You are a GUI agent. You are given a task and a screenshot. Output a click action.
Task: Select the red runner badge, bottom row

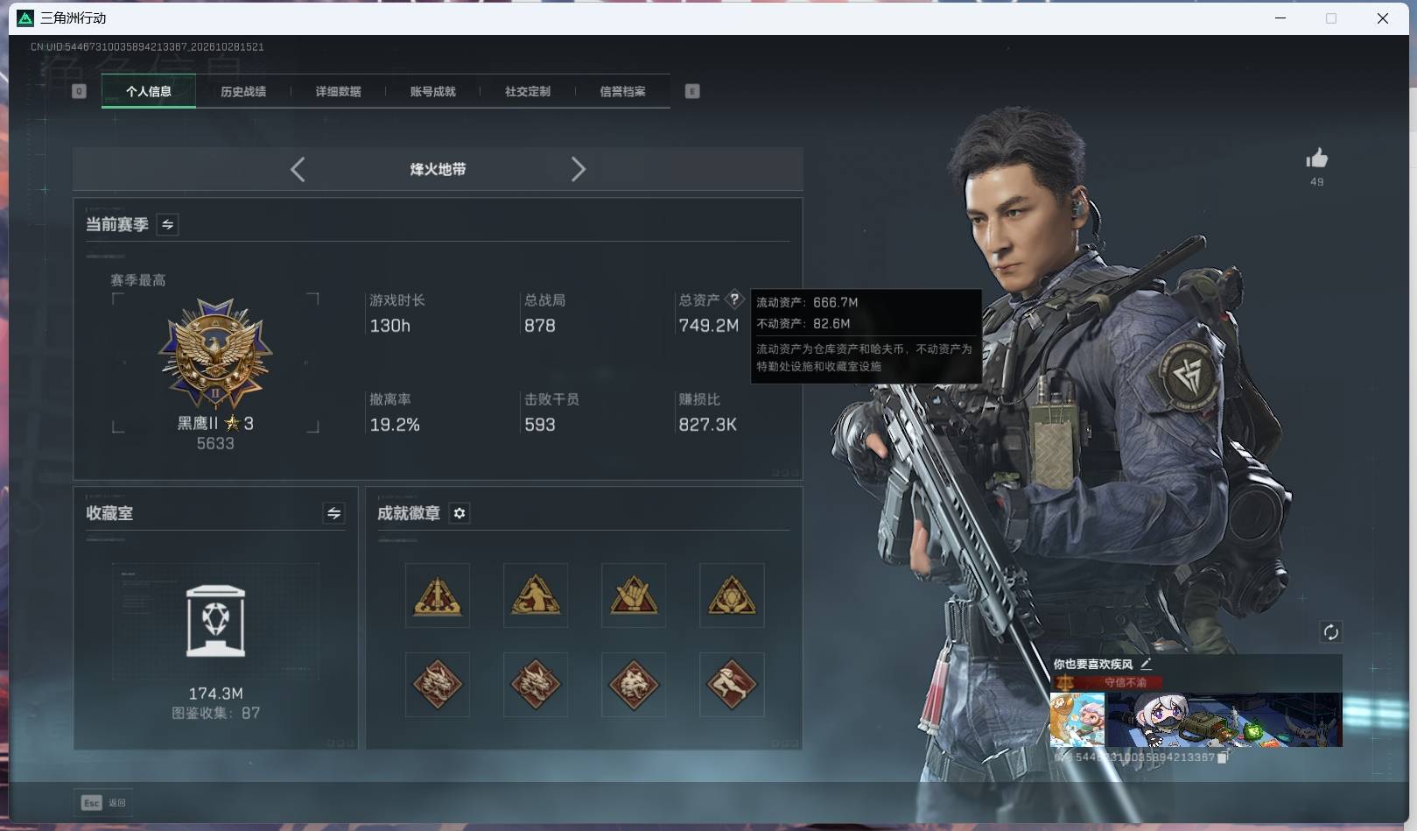tap(732, 685)
